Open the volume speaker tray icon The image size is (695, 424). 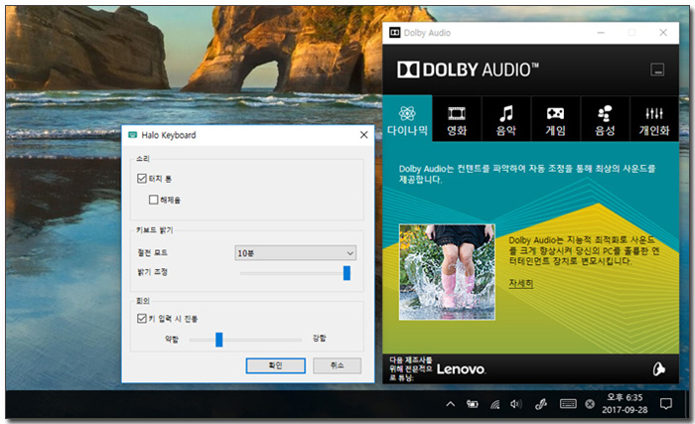516,404
